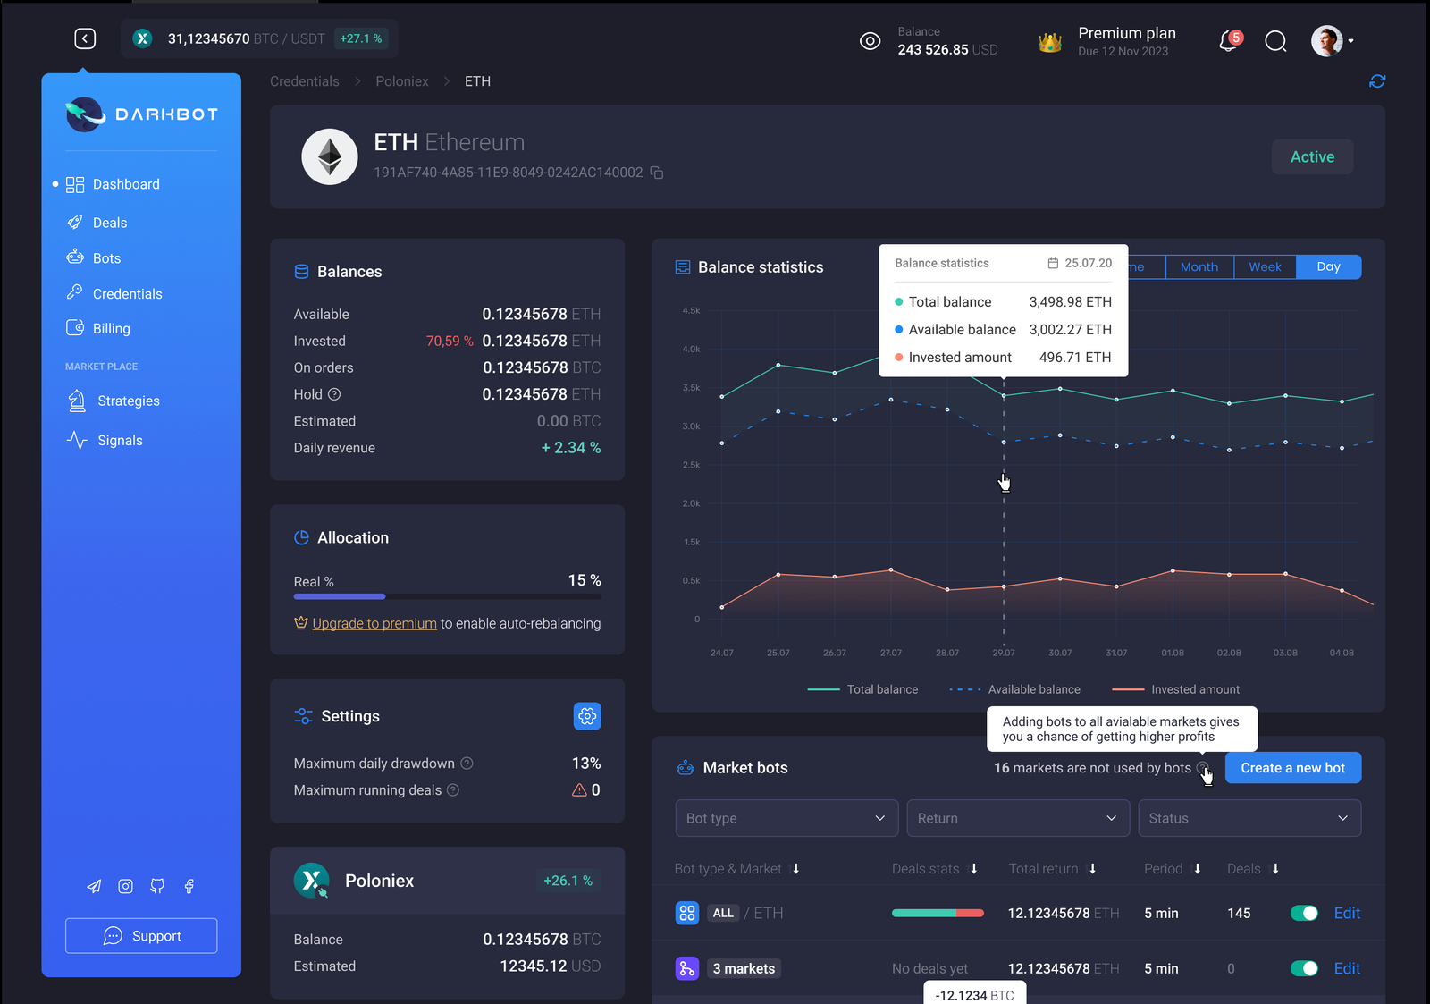Open Strategies in the sidebar

[128, 401]
